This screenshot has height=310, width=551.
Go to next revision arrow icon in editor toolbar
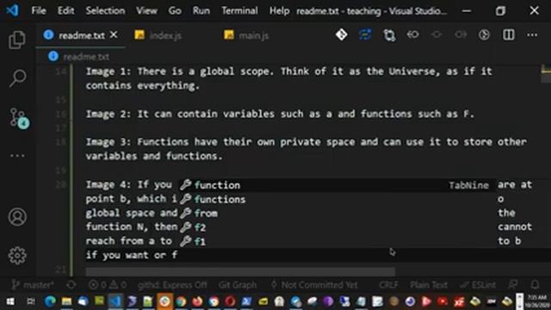pos(461,34)
